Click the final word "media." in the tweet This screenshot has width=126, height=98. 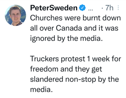point(41,89)
